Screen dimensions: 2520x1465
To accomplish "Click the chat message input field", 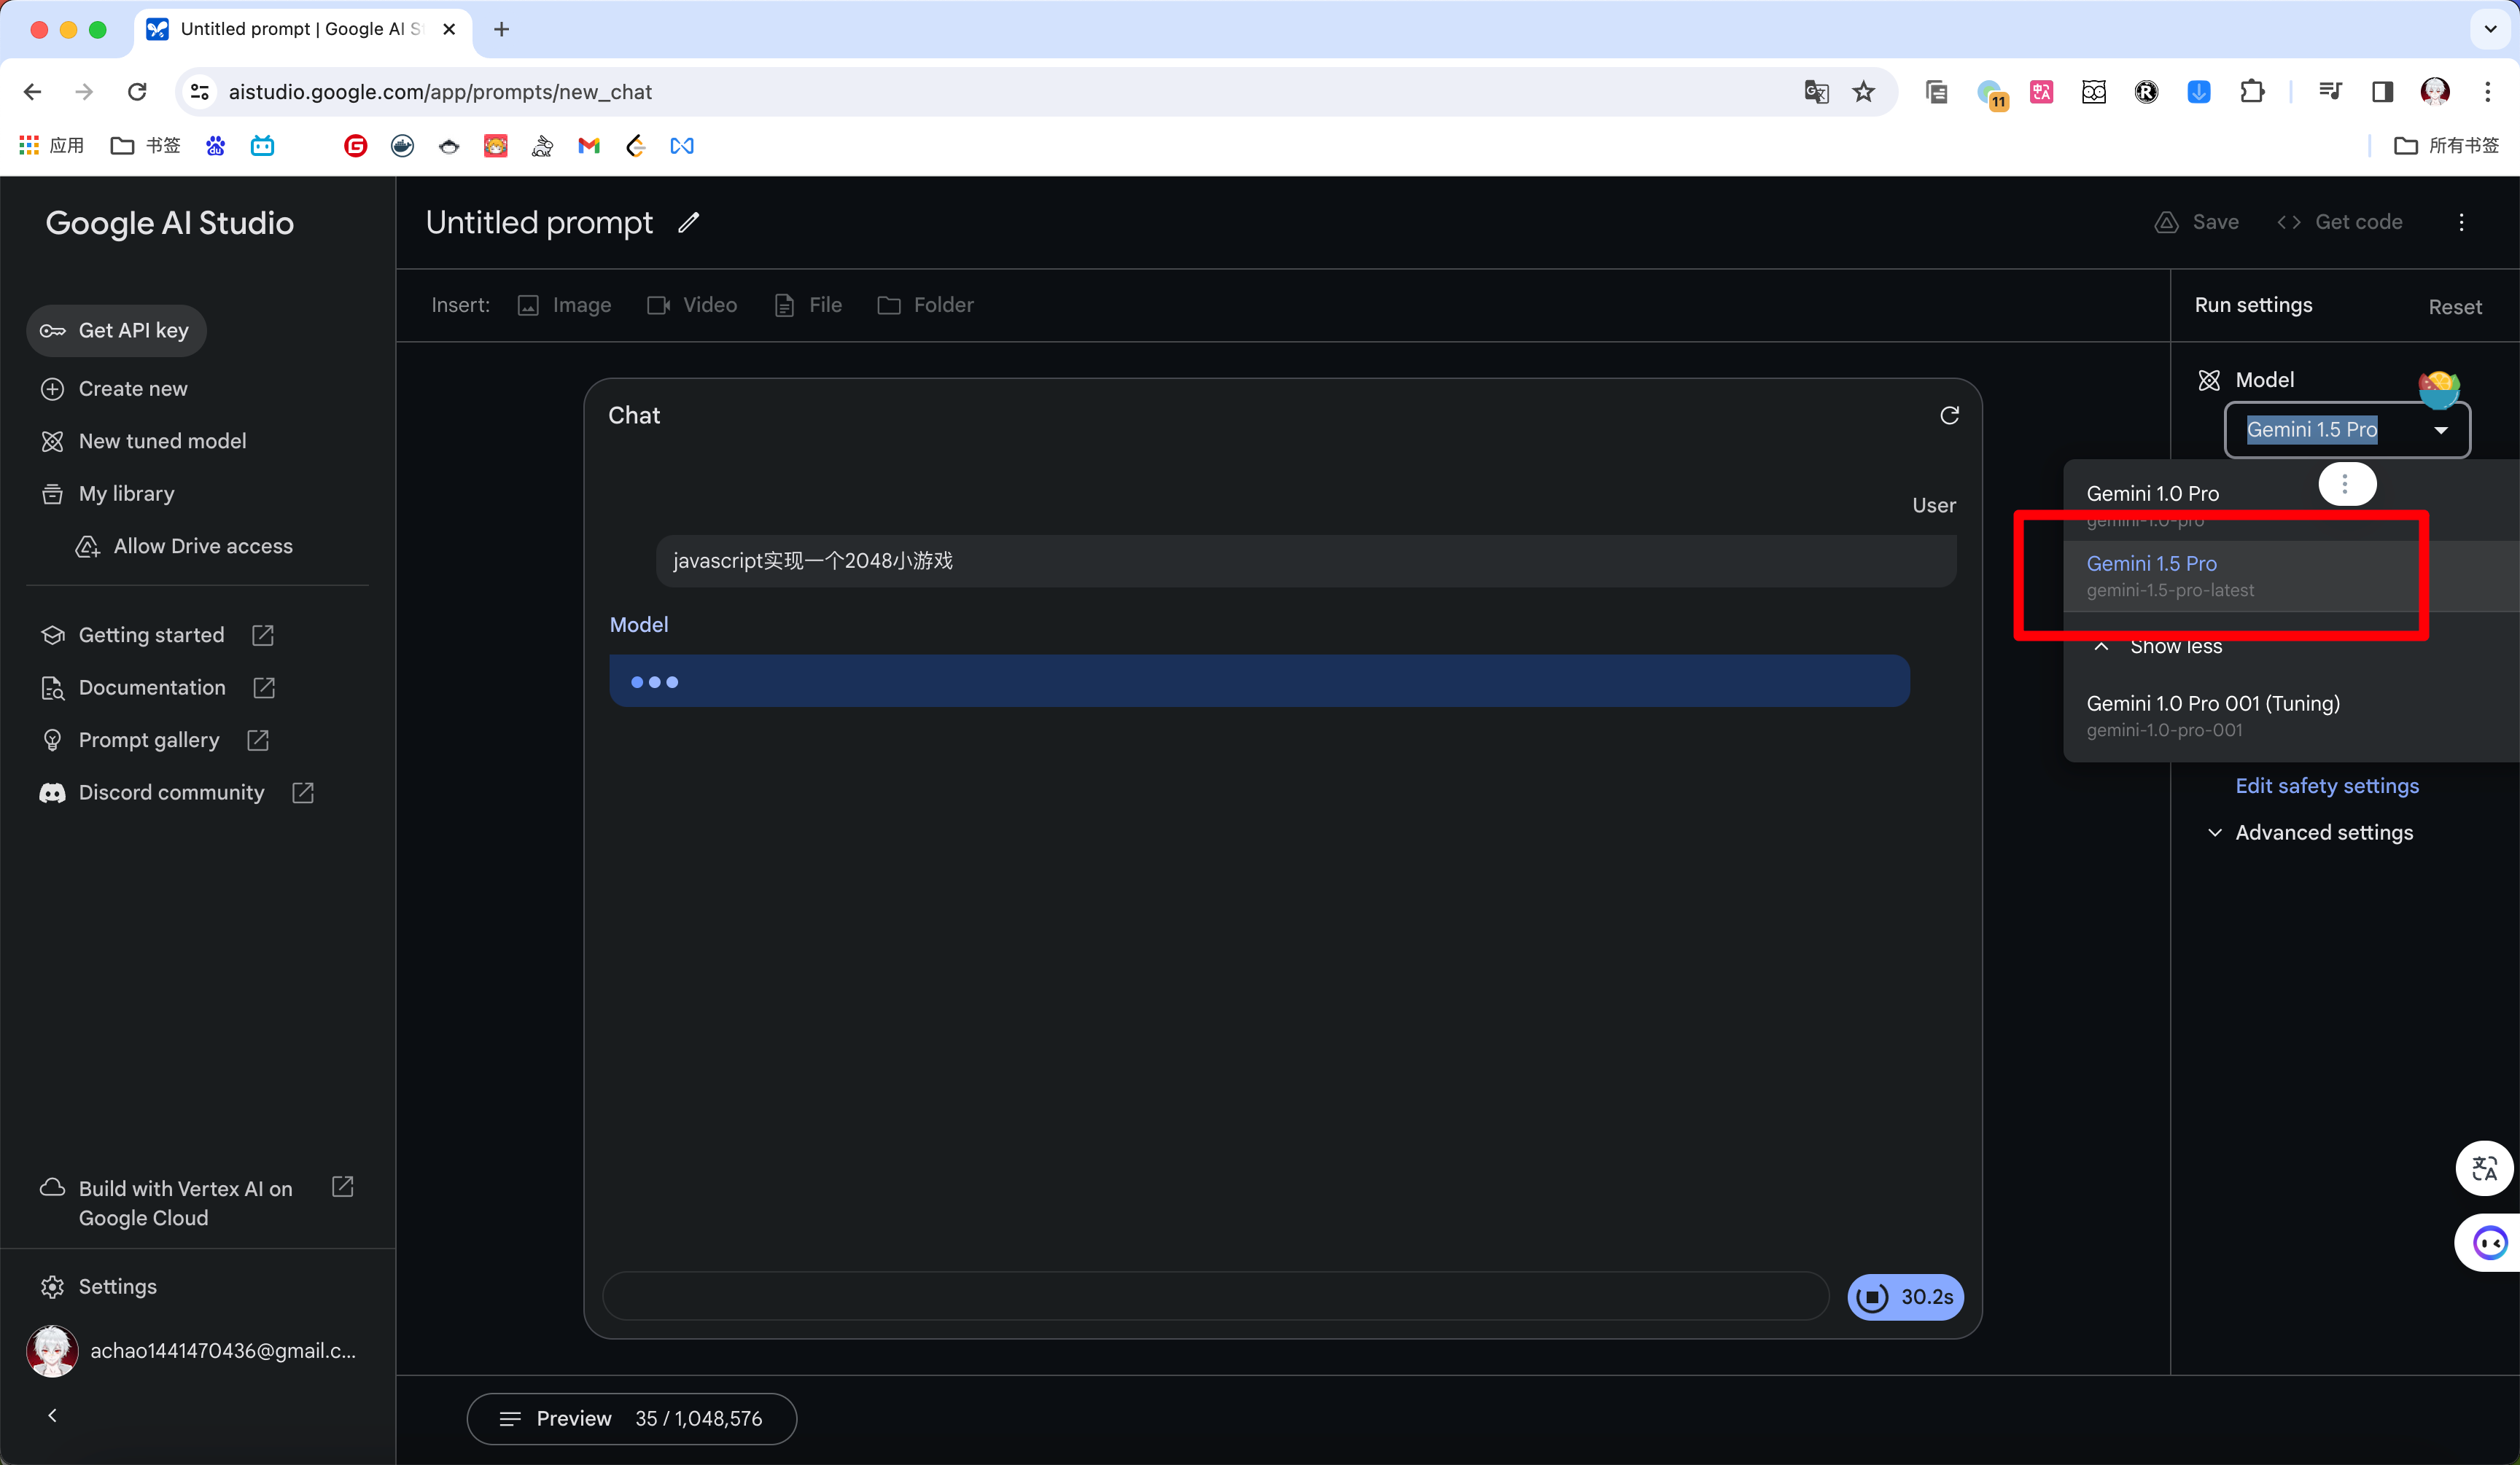I will pos(1215,1297).
